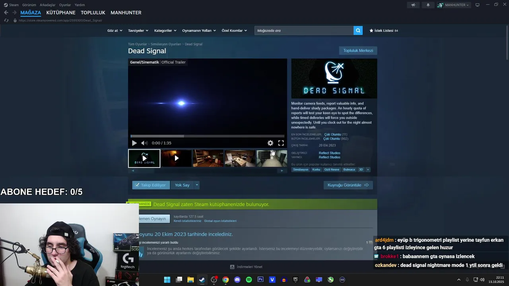Viewport: 509px width, 286px height.
Task: Open the Yardım menu
Action: 80,5
